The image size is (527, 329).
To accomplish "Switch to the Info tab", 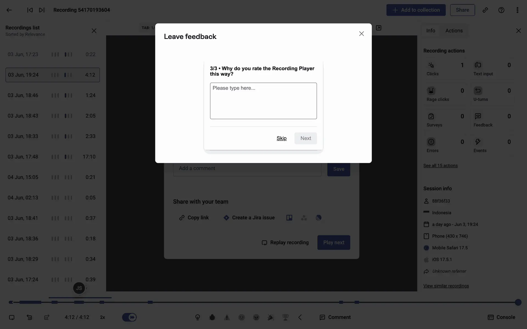I will (x=430, y=31).
